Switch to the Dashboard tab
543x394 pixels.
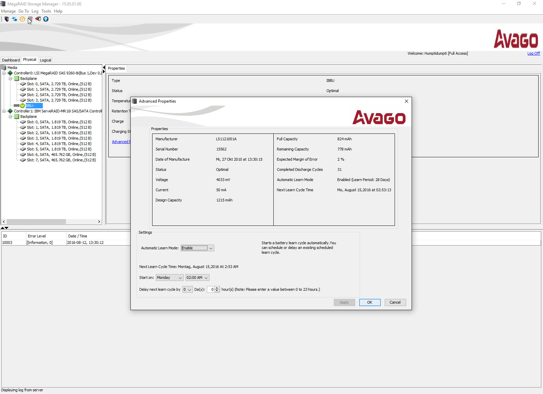[11, 60]
